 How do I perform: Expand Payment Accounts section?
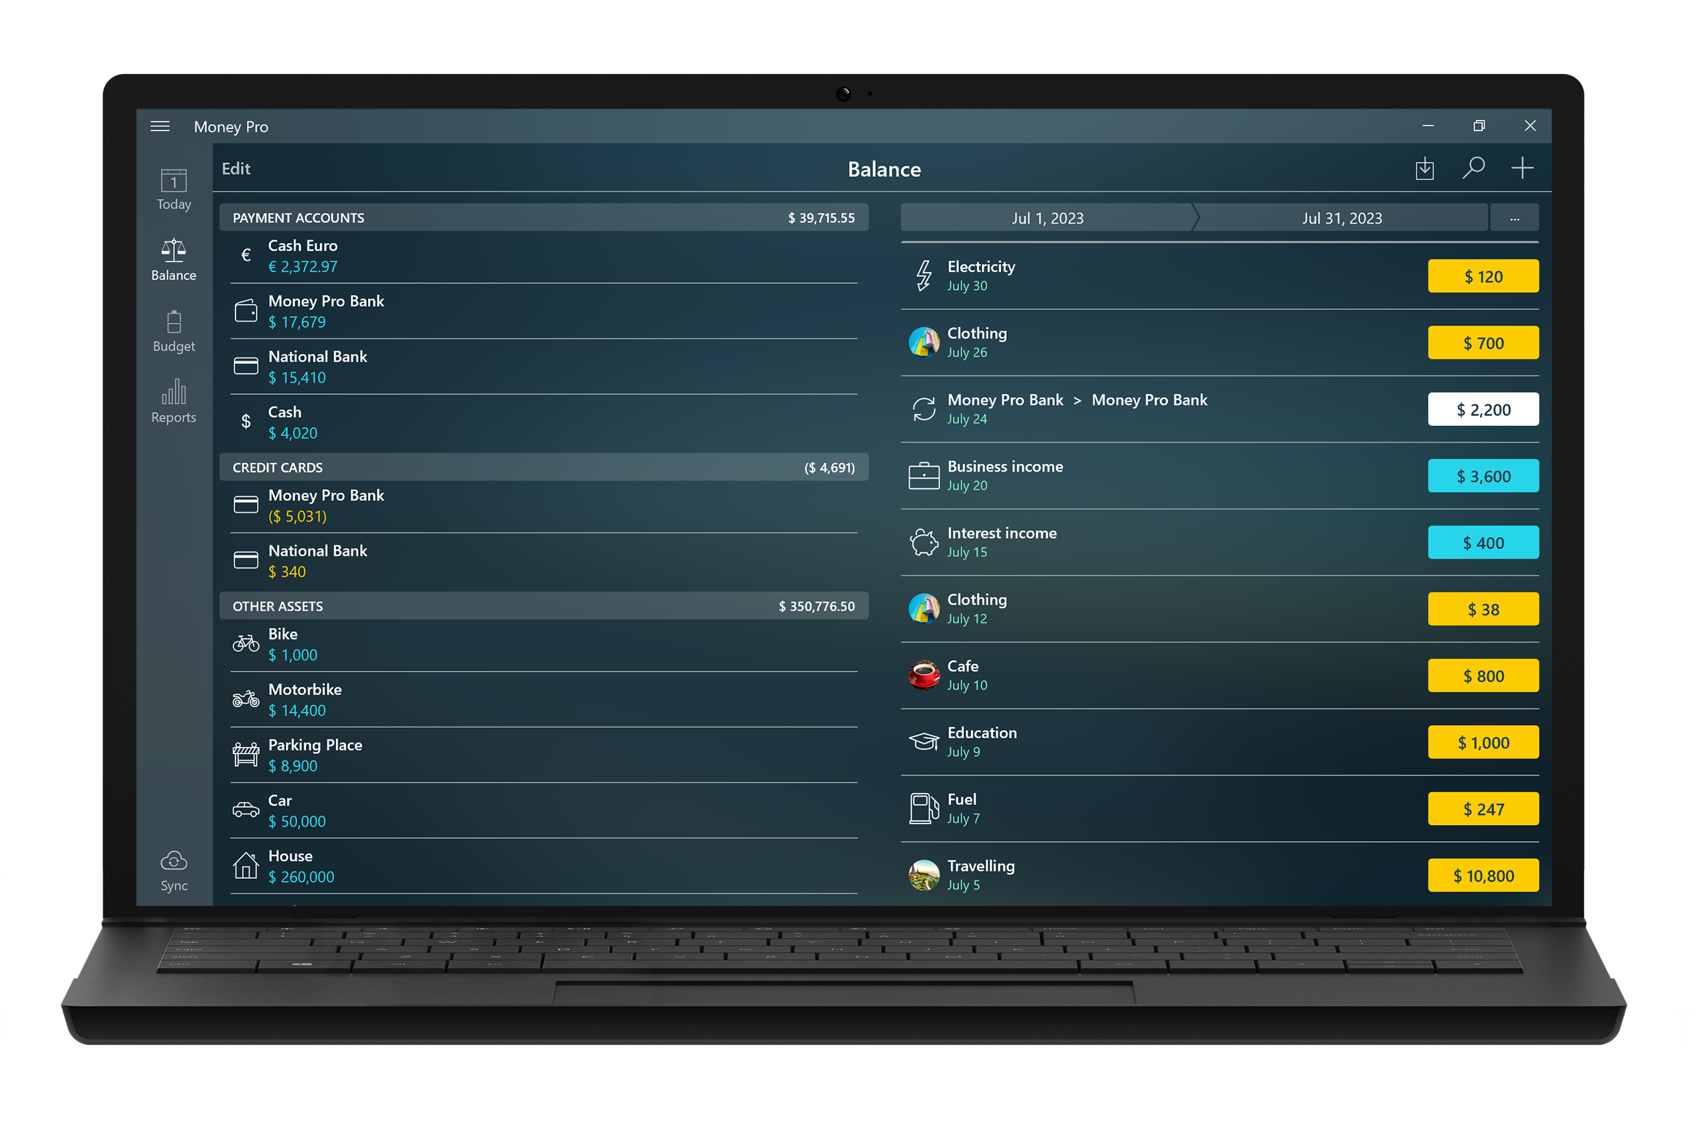(543, 216)
